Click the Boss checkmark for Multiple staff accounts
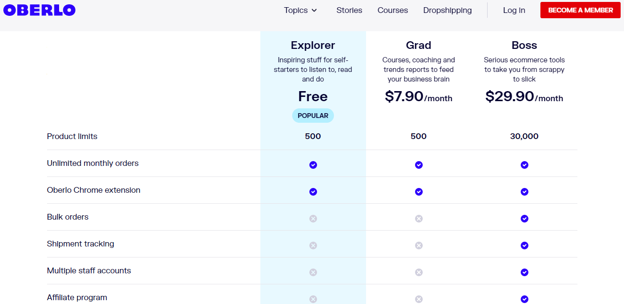This screenshot has height=304, width=624. (524, 272)
